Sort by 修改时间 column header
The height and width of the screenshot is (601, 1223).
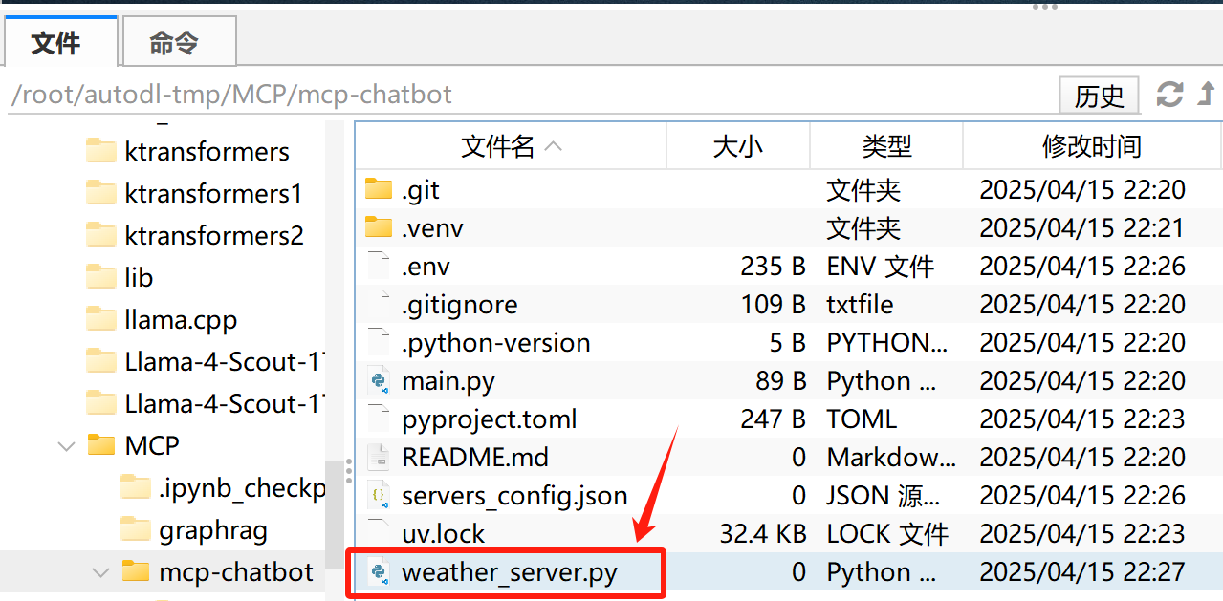pyautogui.click(x=1091, y=146)
